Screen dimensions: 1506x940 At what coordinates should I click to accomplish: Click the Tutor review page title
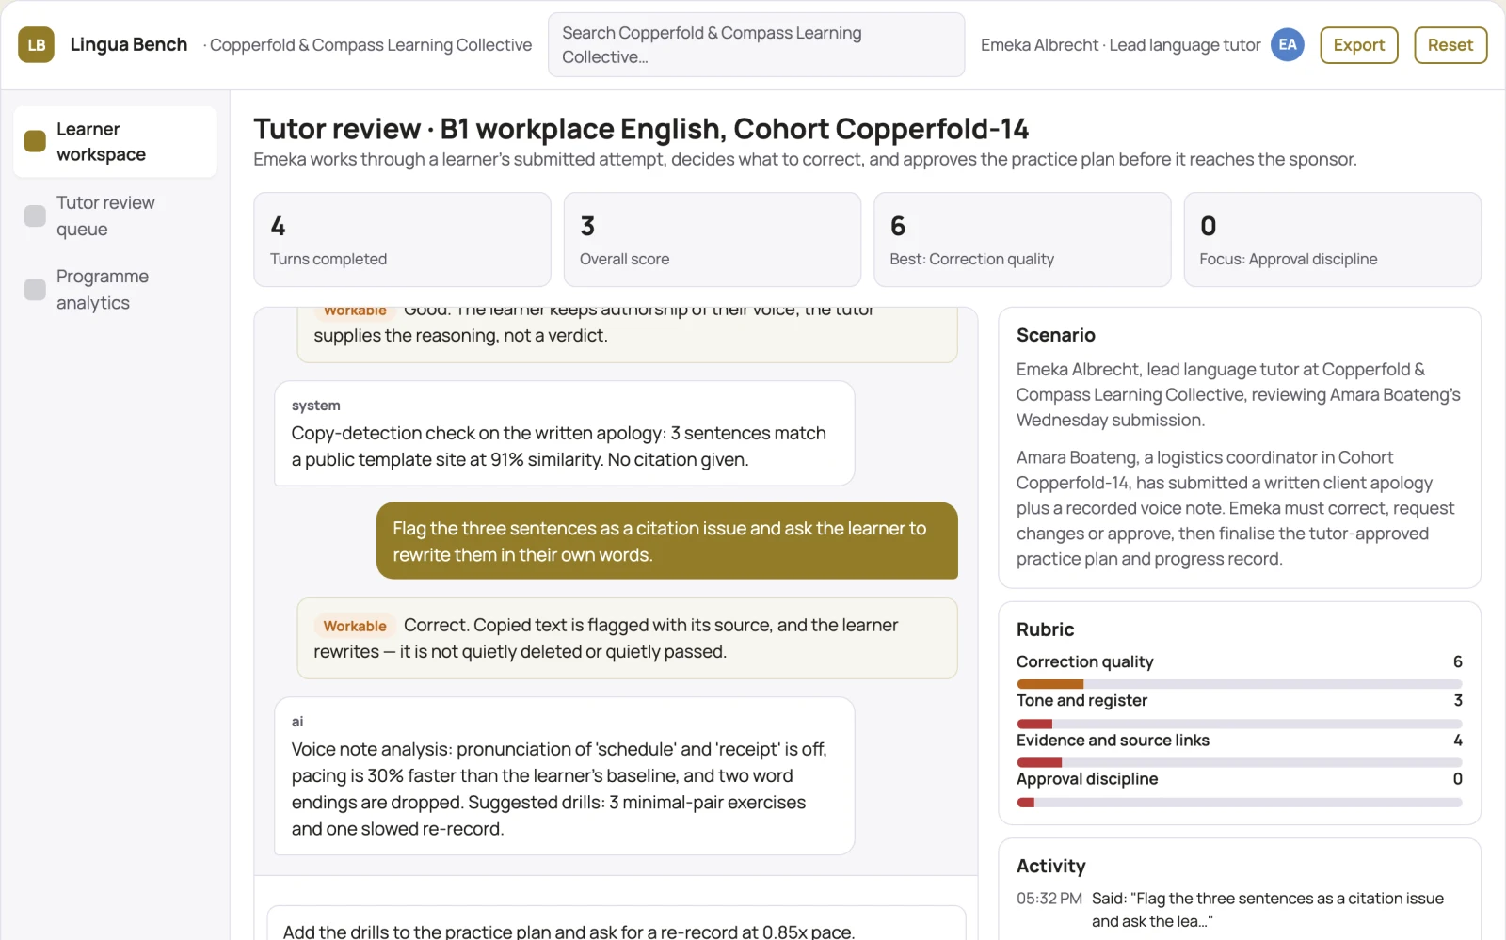click(x=641, y=129)
